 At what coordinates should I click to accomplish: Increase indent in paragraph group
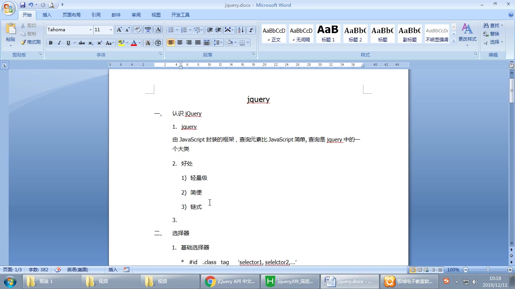(218, 30)
